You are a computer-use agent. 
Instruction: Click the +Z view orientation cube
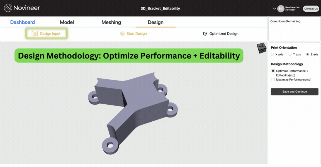tap(261, 48)
